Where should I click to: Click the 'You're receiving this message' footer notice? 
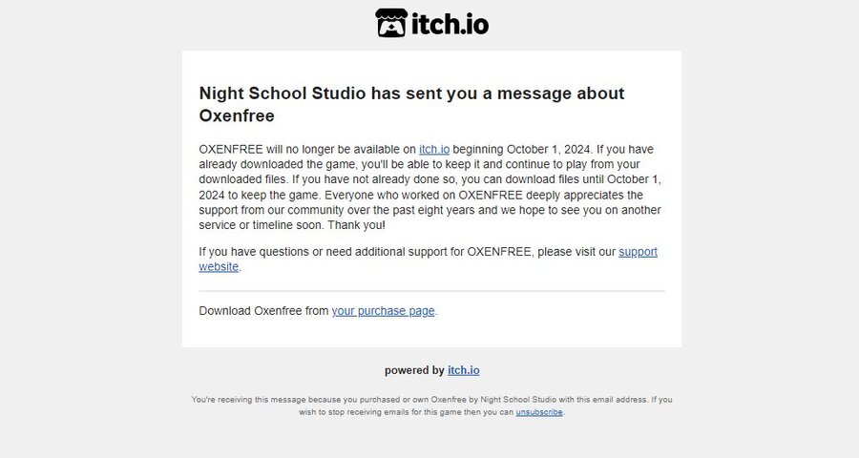[431, 406]
